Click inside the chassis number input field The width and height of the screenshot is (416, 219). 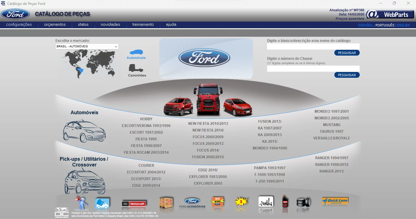[x=313, y=68]
